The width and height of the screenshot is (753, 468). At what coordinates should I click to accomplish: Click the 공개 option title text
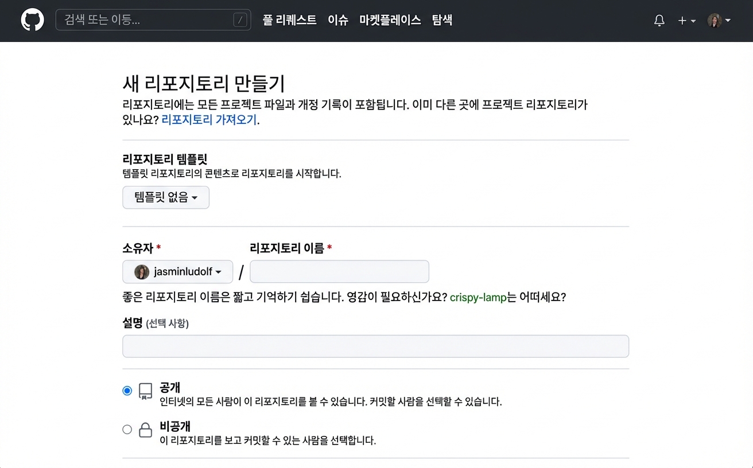pos(170,388)
